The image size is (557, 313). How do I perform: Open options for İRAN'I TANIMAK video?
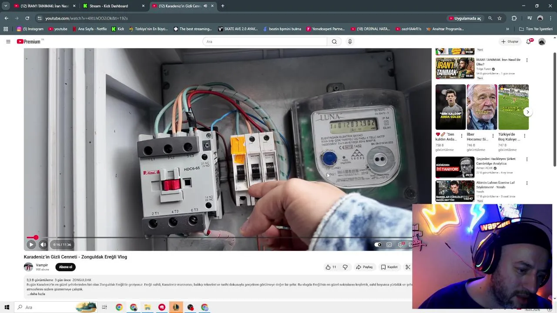click(x=527, y=60)
